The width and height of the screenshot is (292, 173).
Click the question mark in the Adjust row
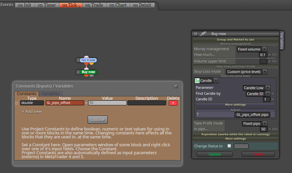pyautogui.click(x=198, y=114)
